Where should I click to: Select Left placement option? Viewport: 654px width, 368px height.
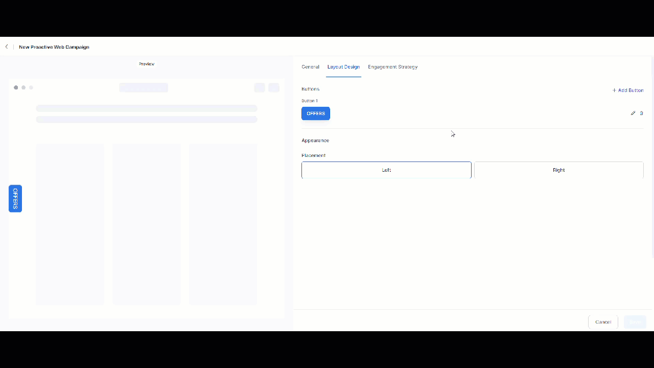click(x=386, y=170)
